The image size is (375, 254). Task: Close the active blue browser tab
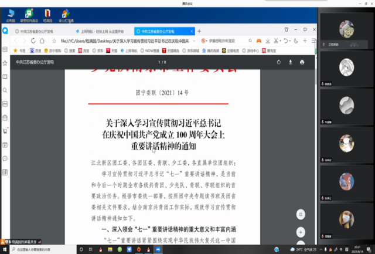tap(192, 31)
